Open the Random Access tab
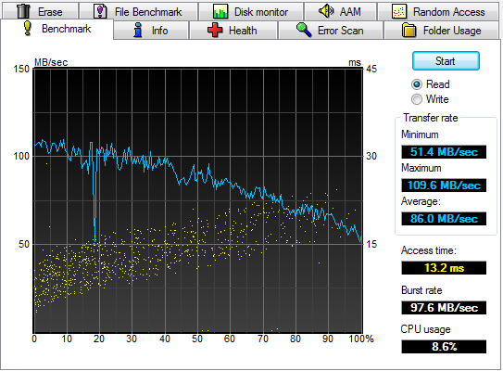 (x=438, y=11)
